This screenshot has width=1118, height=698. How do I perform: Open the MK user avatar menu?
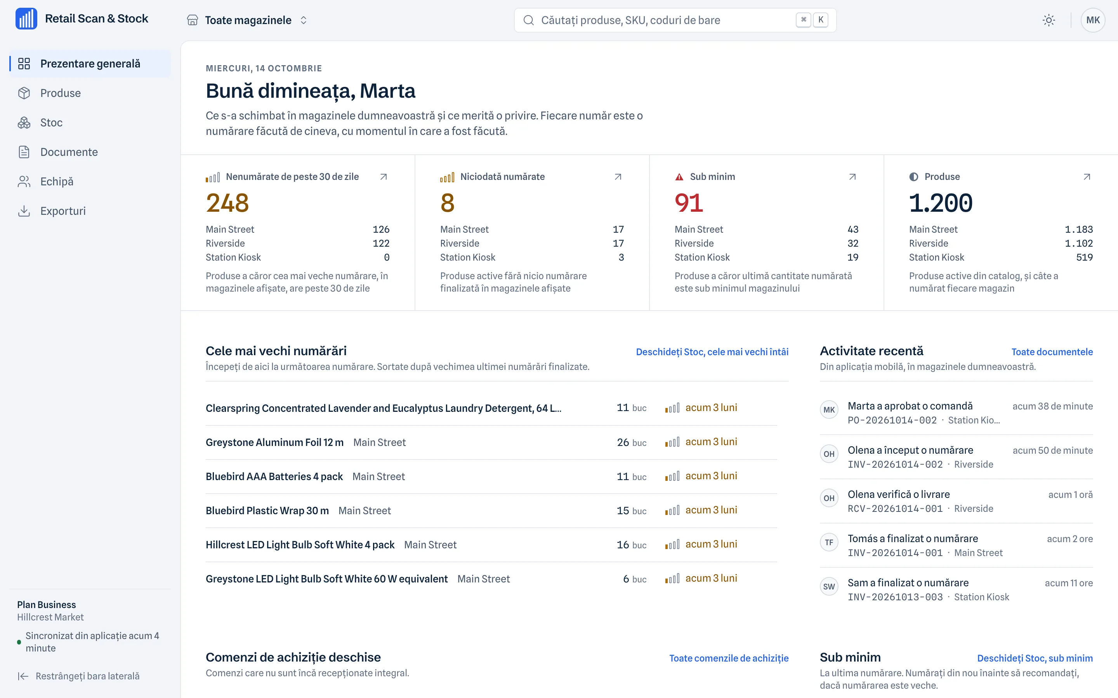[x=1093, y=20]
